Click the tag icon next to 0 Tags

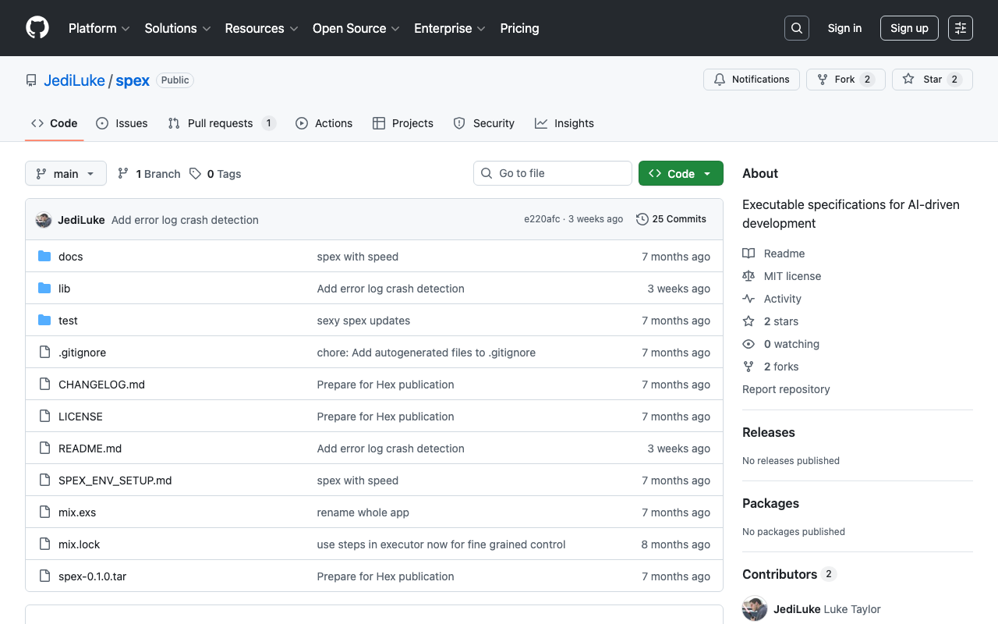coord(196,173)
